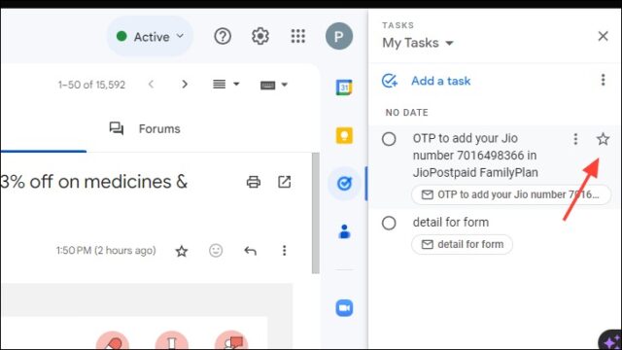Reply using the arrow icon
The width and height of the screenshot is (622, 350).
251,251
